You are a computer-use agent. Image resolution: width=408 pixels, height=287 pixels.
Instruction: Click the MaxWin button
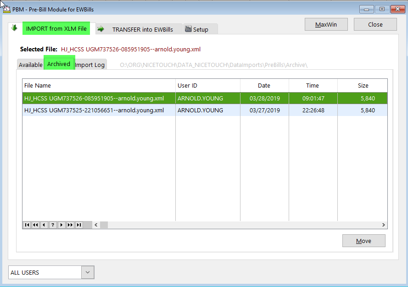326,24
